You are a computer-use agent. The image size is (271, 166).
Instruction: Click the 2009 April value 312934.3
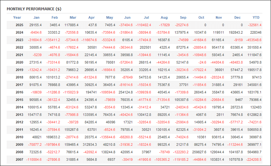pyautogui.click(x=89, y=145)
